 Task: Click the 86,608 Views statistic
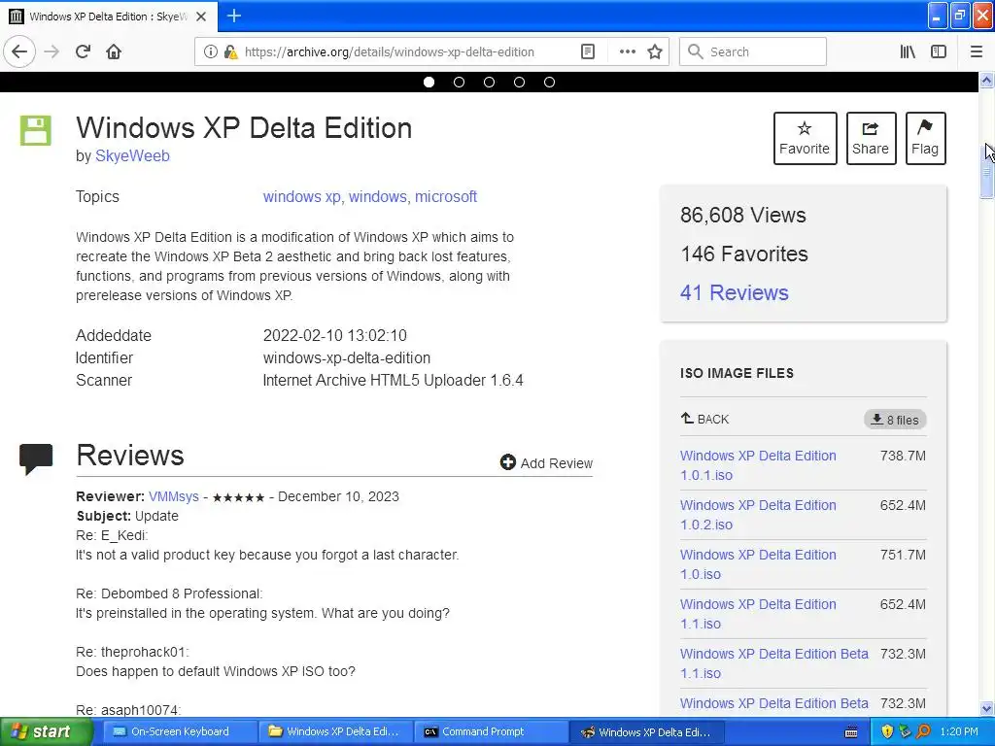743,215
